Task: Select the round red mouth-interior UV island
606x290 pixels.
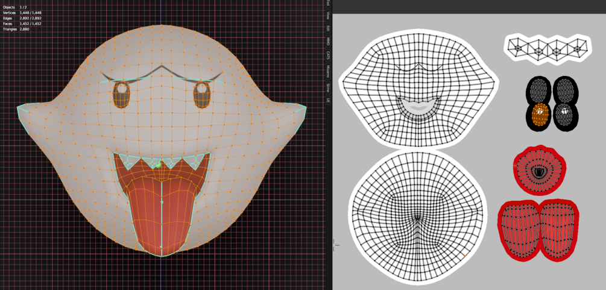Action: (x=540, y=170)
